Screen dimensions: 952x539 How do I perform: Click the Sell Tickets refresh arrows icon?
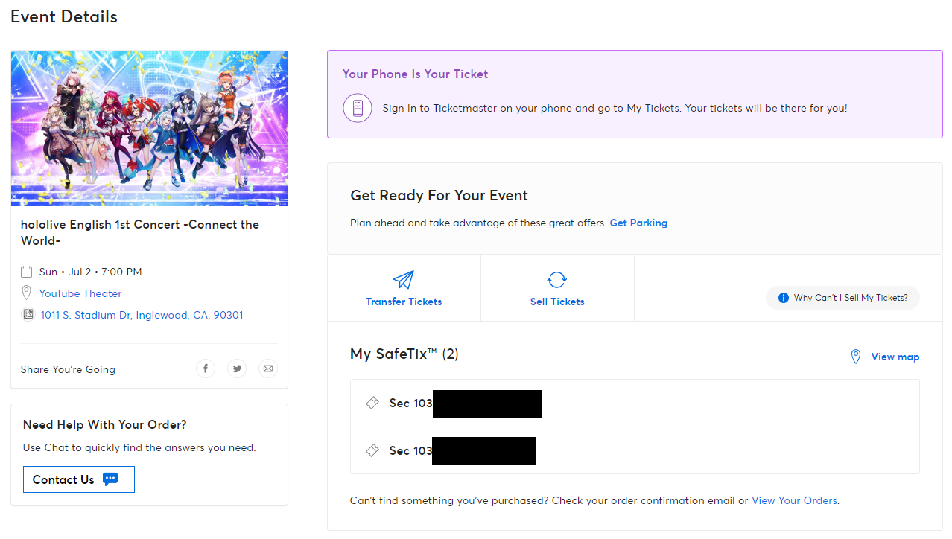pos(556,280)
